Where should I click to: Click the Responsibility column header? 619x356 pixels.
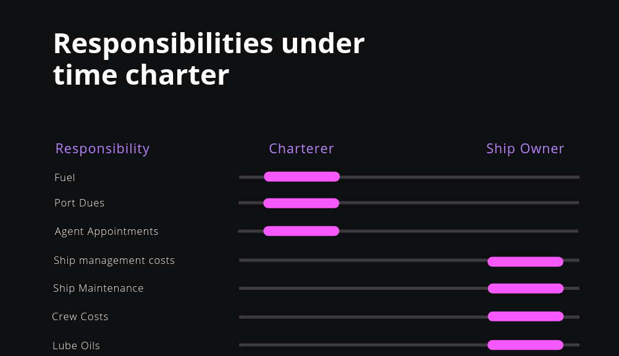click(x=103, y=149)
